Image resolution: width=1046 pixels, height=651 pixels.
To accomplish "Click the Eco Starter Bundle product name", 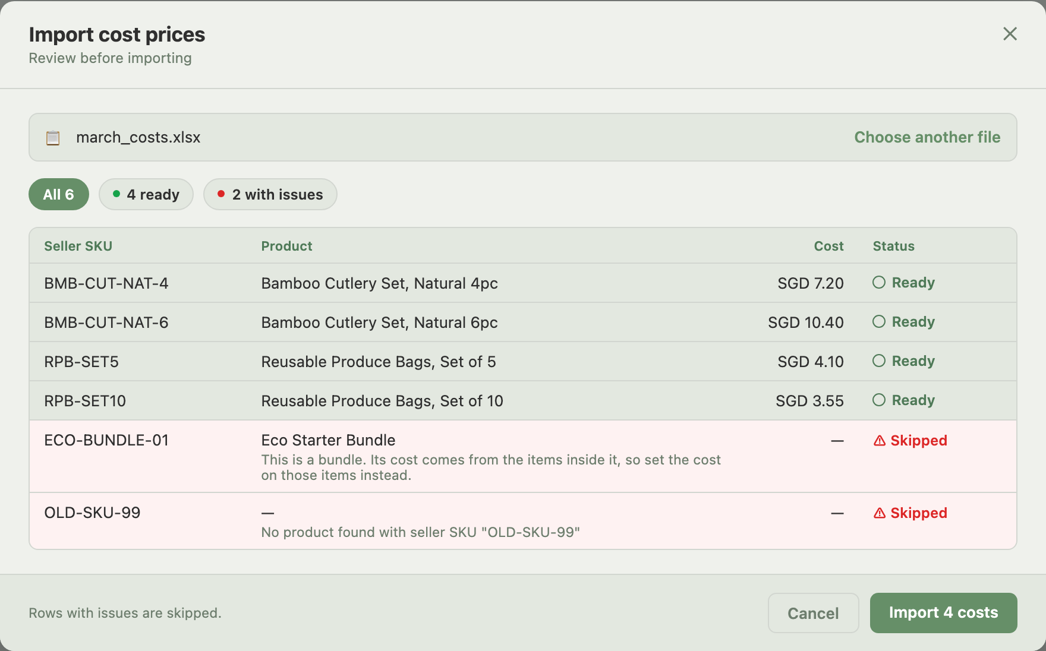I will click(328, 440).
